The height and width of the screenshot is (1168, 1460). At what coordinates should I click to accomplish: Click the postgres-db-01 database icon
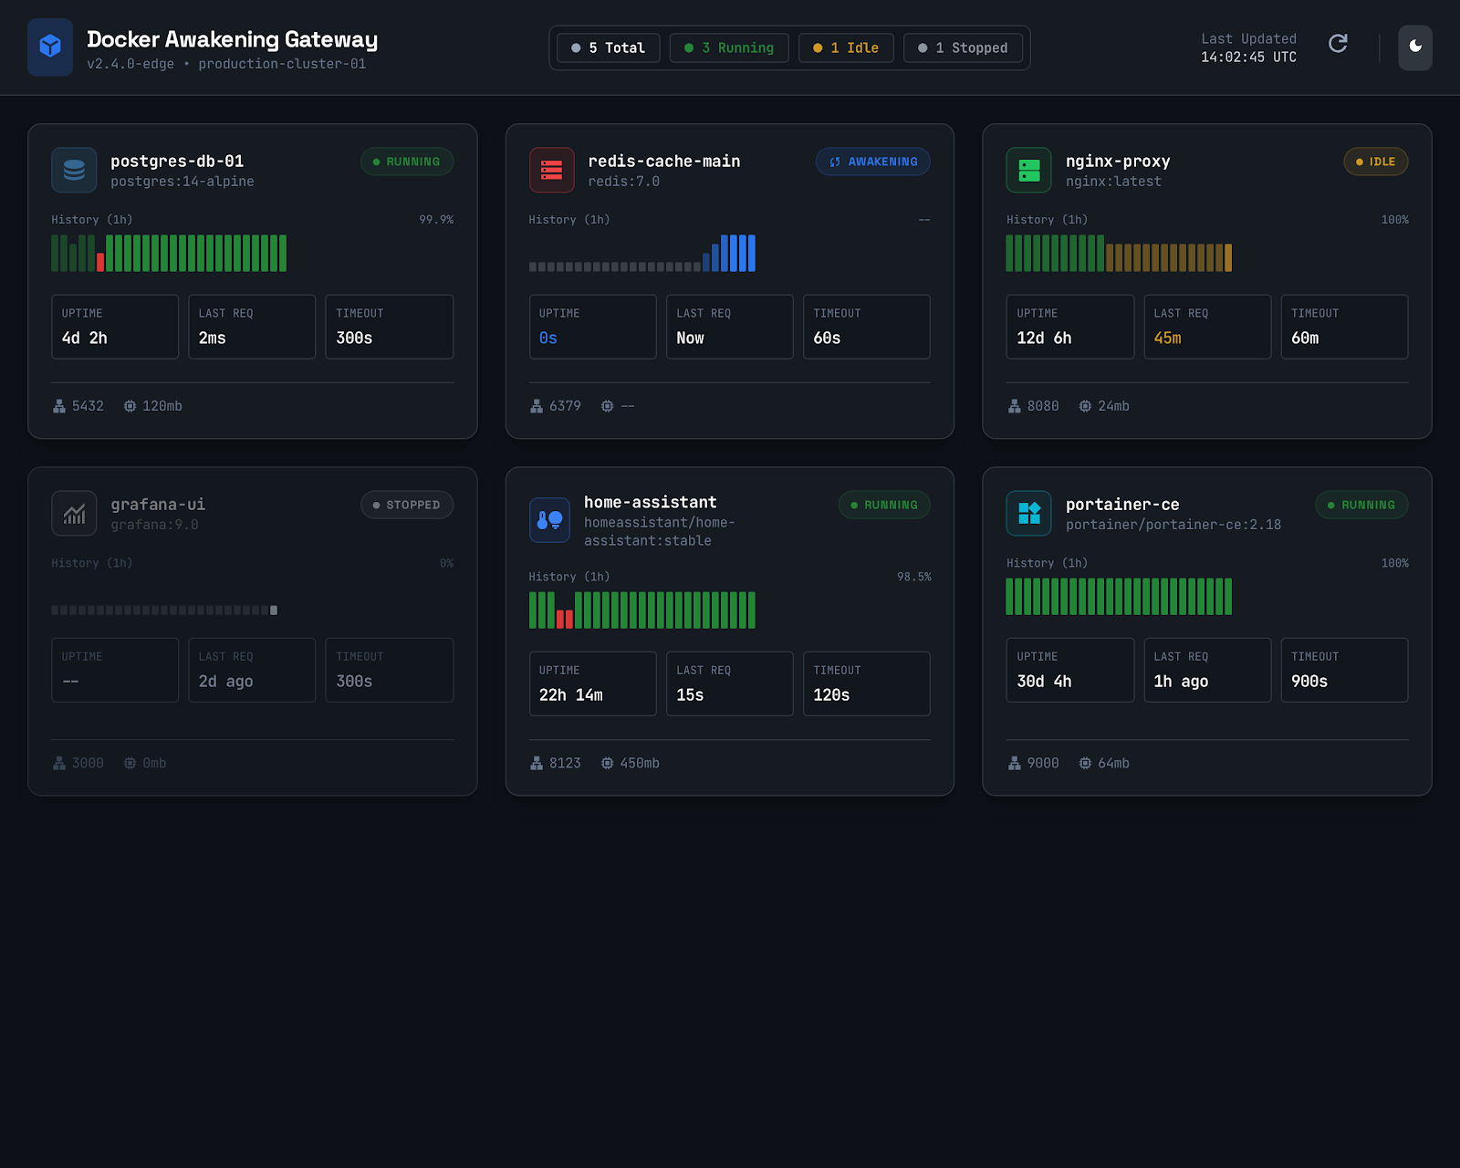tap(74, 170)
